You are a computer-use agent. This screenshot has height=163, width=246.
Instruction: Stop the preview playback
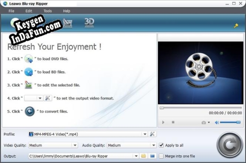(x=173, y=122)
